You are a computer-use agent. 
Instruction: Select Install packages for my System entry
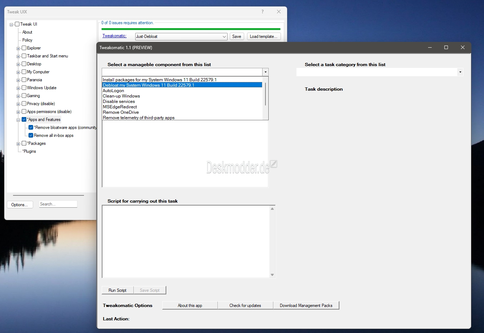(182, 80)
